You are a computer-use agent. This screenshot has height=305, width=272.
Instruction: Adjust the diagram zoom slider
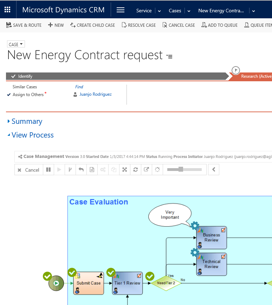[x=184, y=170]
